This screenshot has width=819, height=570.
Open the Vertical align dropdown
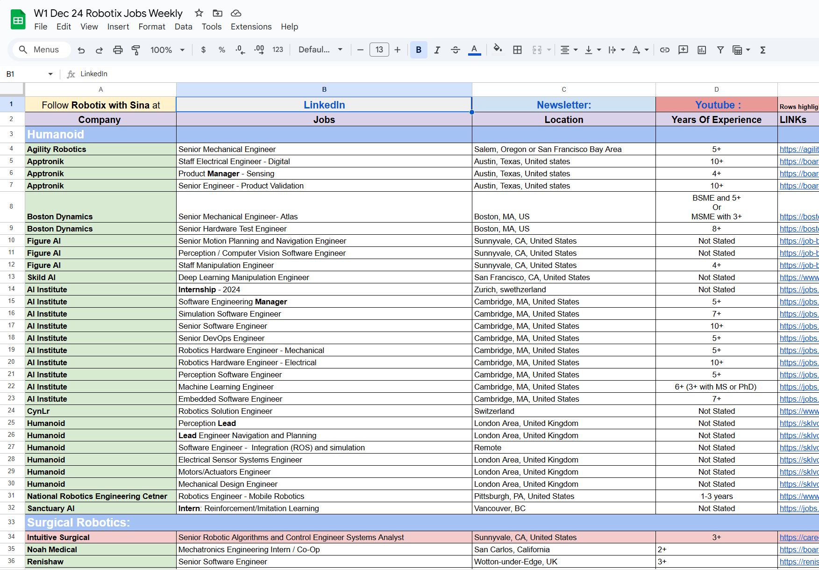point(592,50)
